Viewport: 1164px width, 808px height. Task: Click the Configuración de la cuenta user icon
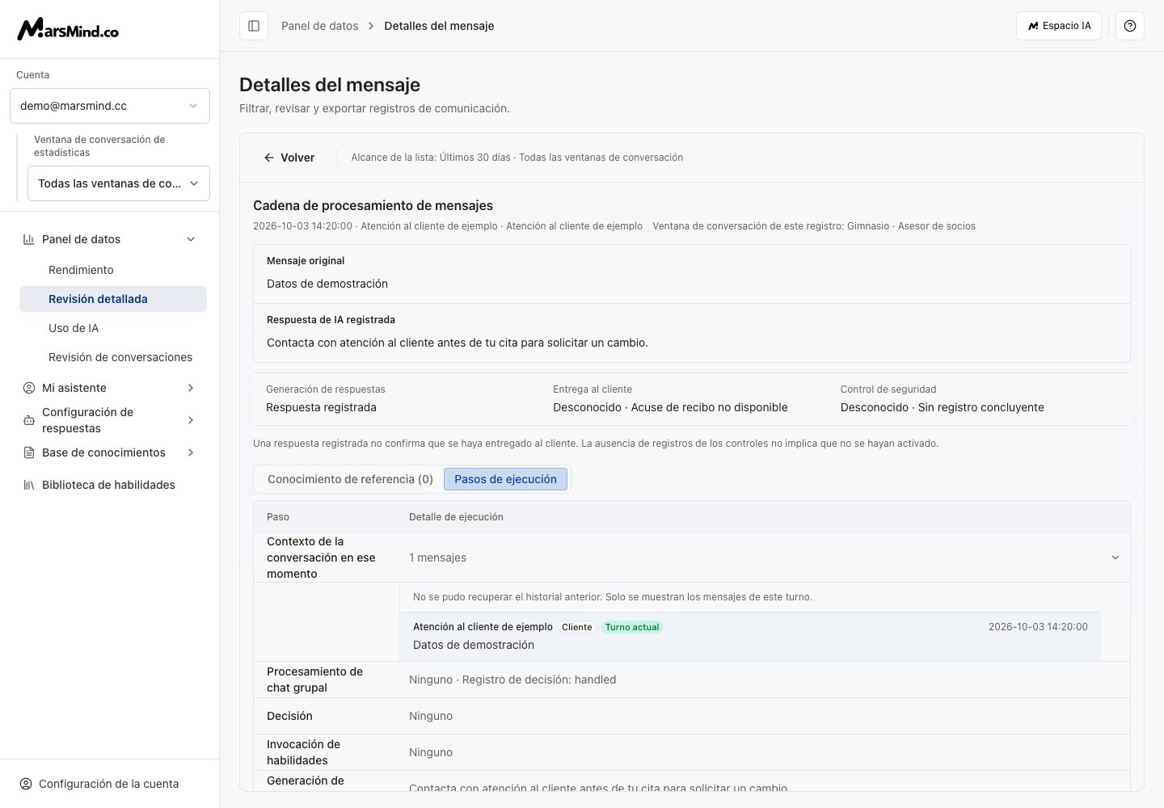26,784
